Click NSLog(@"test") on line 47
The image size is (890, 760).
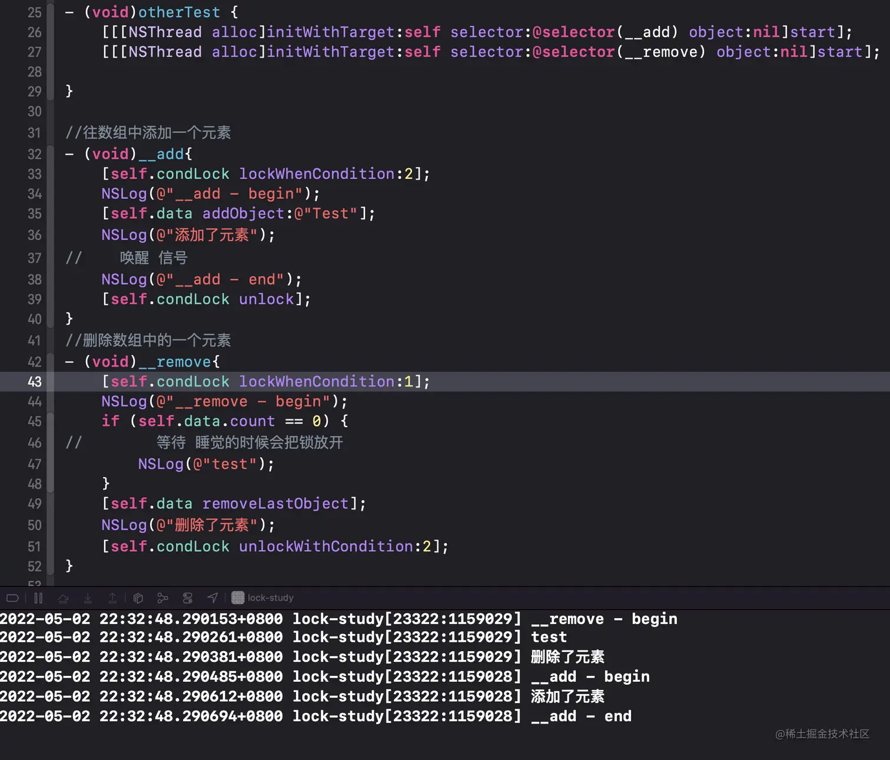[207, 464]
